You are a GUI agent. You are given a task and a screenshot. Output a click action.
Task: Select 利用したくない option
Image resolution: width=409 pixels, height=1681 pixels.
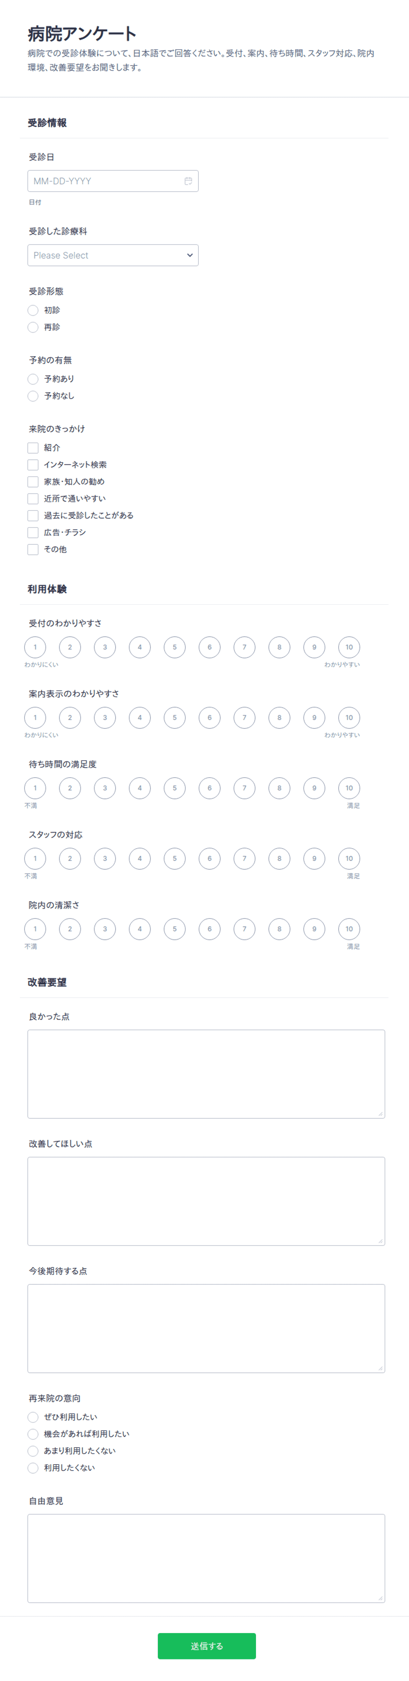[33, 1467]
